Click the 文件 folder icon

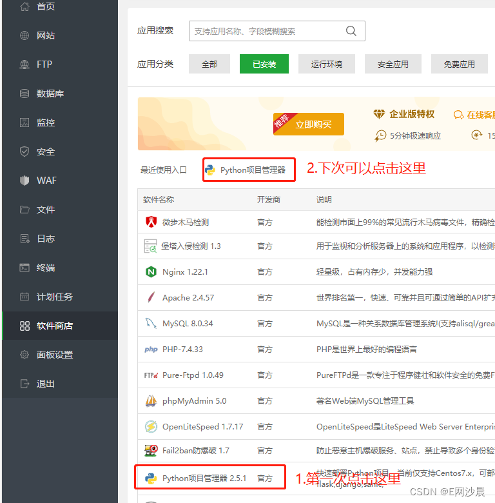pyautogui.click(x=24, y=210)
